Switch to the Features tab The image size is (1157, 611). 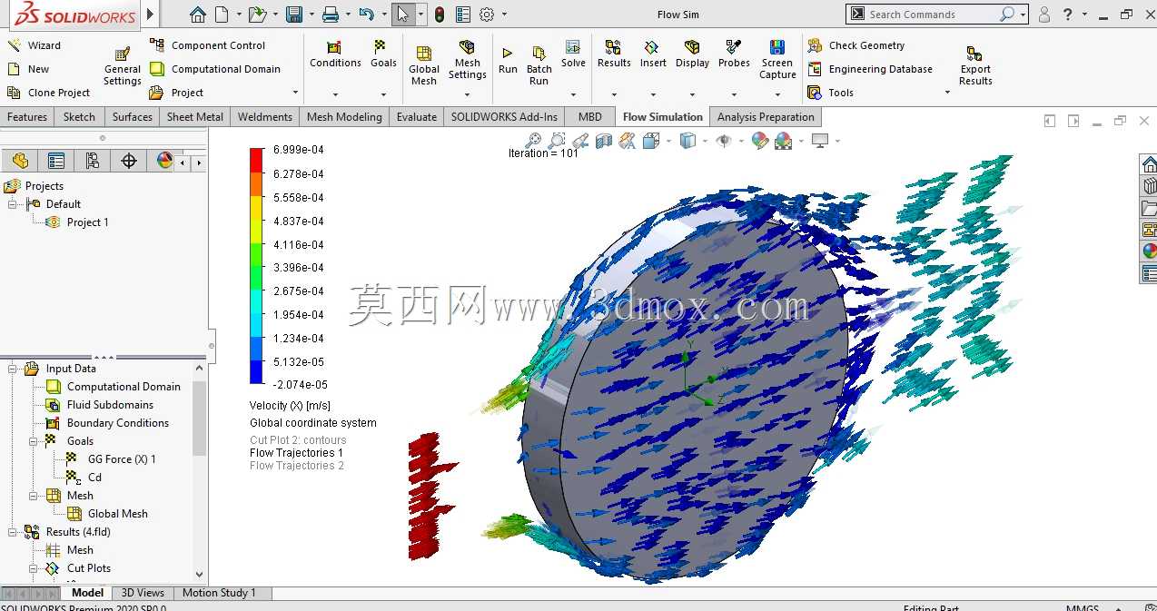(x=27, y=117)
